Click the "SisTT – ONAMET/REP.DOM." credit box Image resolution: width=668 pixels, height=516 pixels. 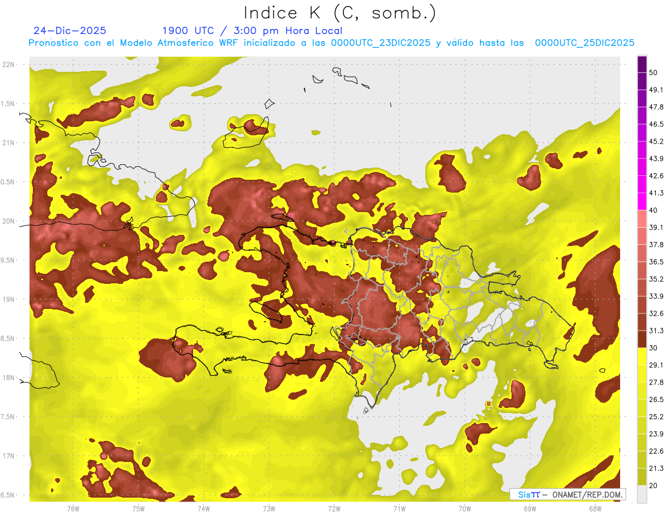(567, 494)
